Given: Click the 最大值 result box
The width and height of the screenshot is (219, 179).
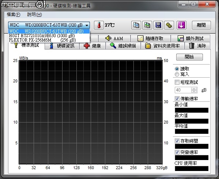Looking at the screenshot, I should [192, 121].
